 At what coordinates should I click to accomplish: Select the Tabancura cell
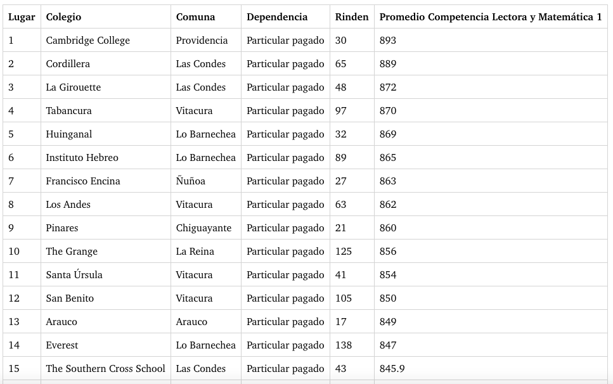(x=68, y=111)
